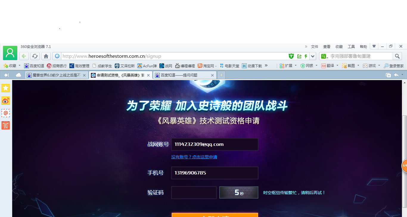Open the 招商银行 bookmark
The height and width of the screenshot is (217, 407).
pos(57,66)
